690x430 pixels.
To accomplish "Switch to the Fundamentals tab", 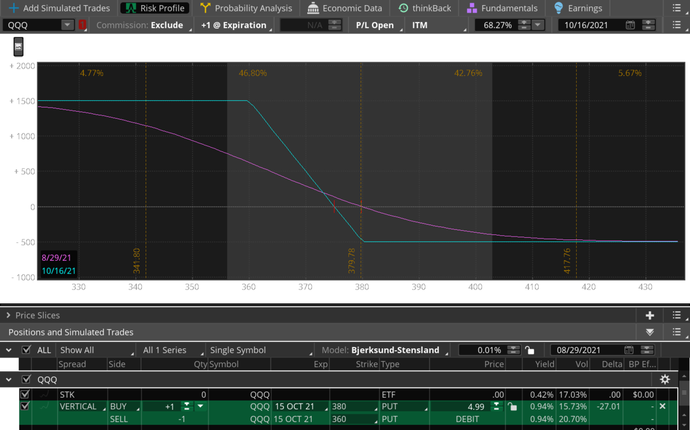I will pyautogui.click(x=502, y=8).
